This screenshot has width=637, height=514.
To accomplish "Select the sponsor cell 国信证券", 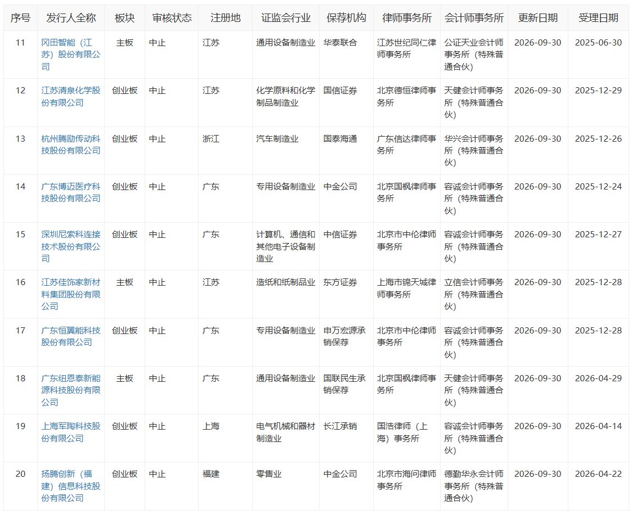I will coord(340,91).
